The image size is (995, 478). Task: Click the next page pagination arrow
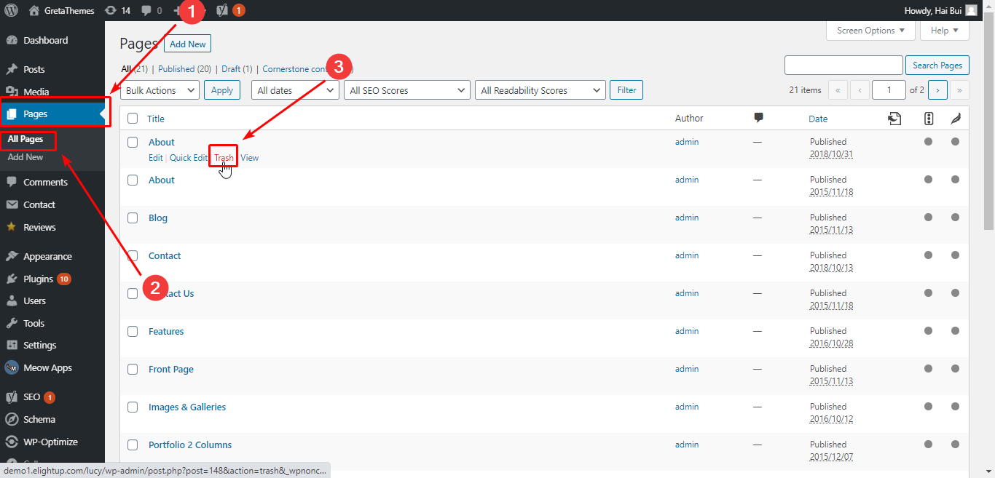pyautogui.click(x=937, y=89)
